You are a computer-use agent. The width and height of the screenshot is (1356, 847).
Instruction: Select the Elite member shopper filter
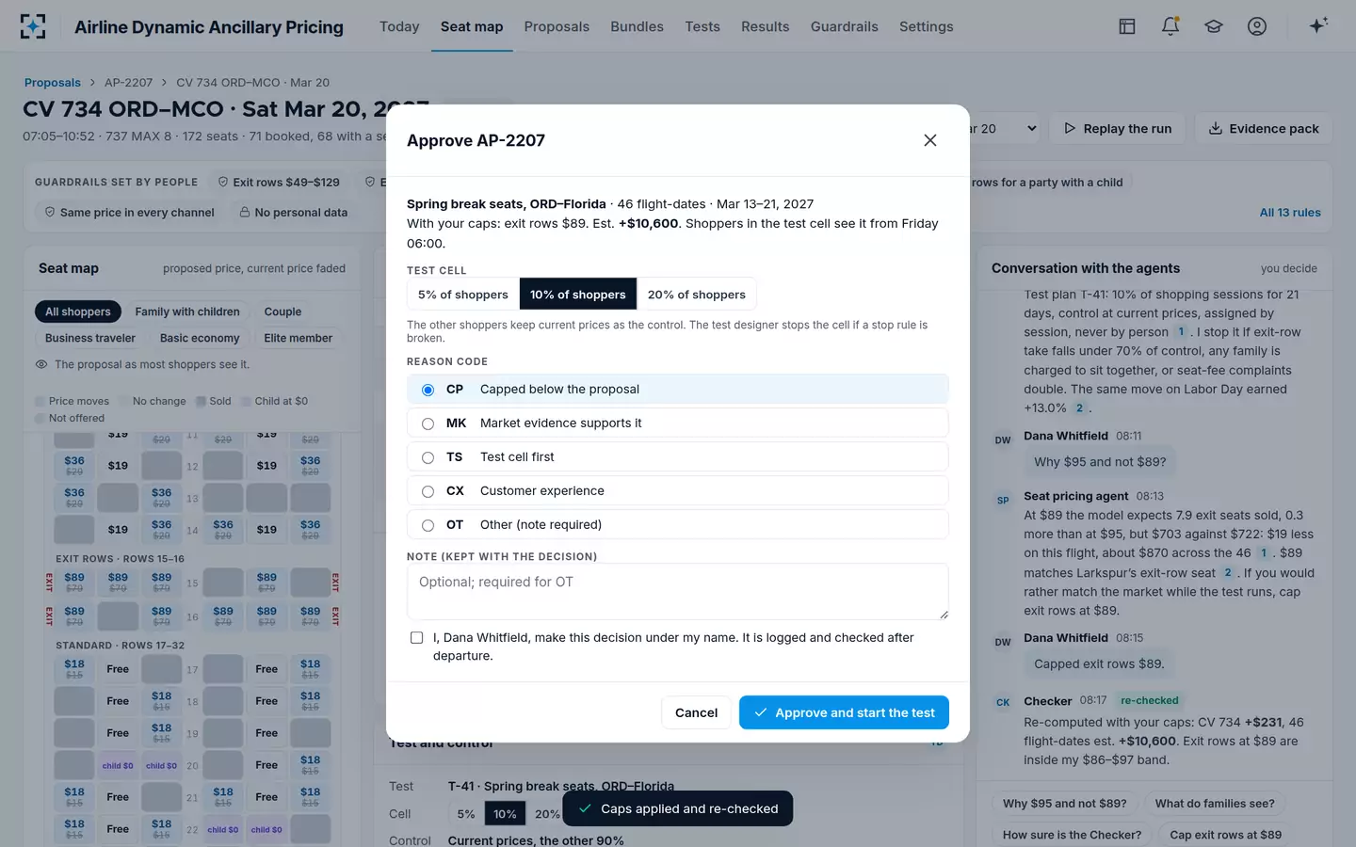[299, 338]
